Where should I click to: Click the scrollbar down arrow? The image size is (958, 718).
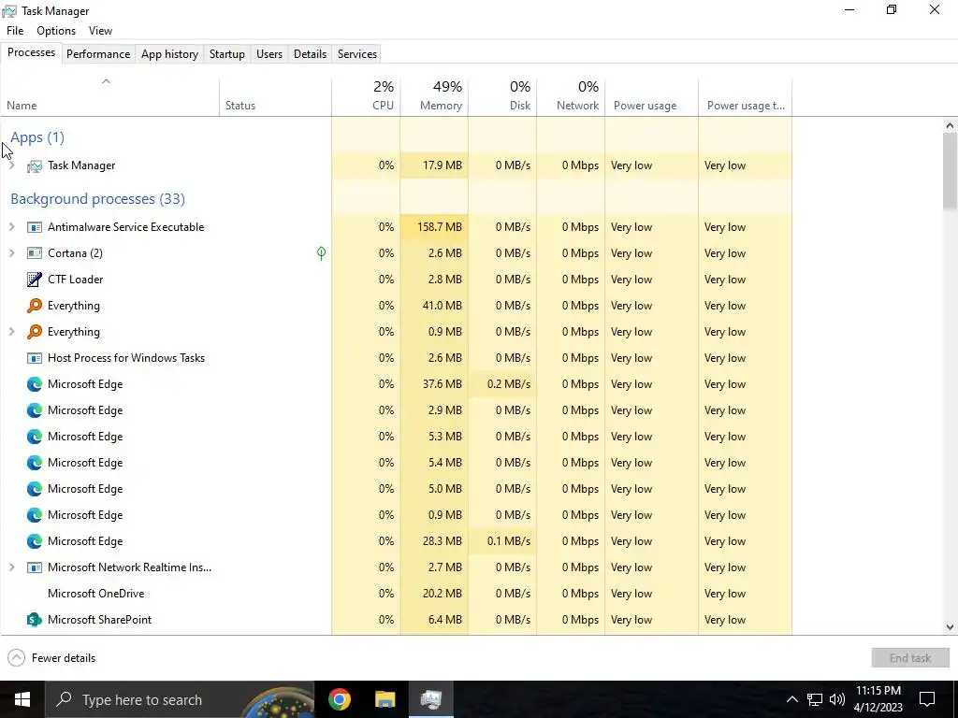click(950, 627)
